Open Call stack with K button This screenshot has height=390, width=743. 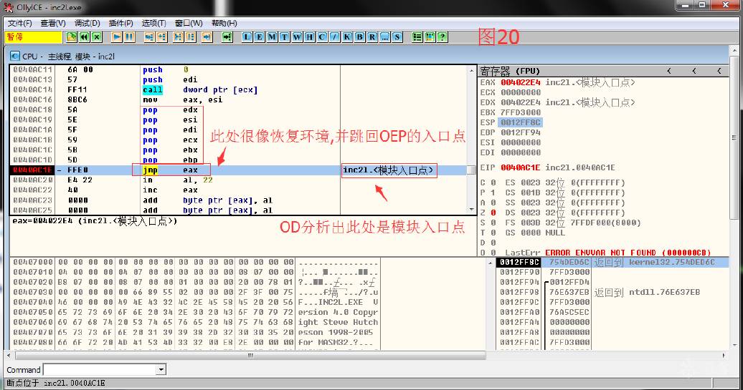[x=347, y=37]
